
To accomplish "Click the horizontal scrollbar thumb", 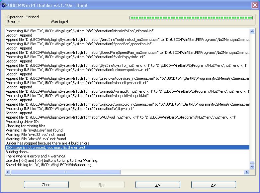I will click(x=66, y=172).
